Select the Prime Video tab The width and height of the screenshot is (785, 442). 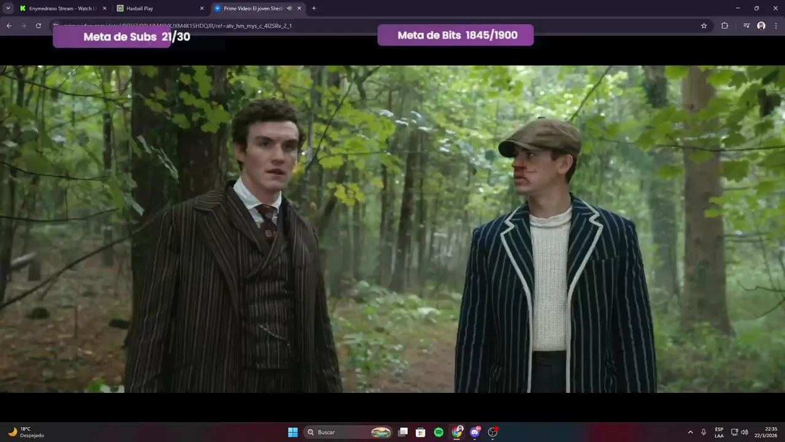coord(258,8)
